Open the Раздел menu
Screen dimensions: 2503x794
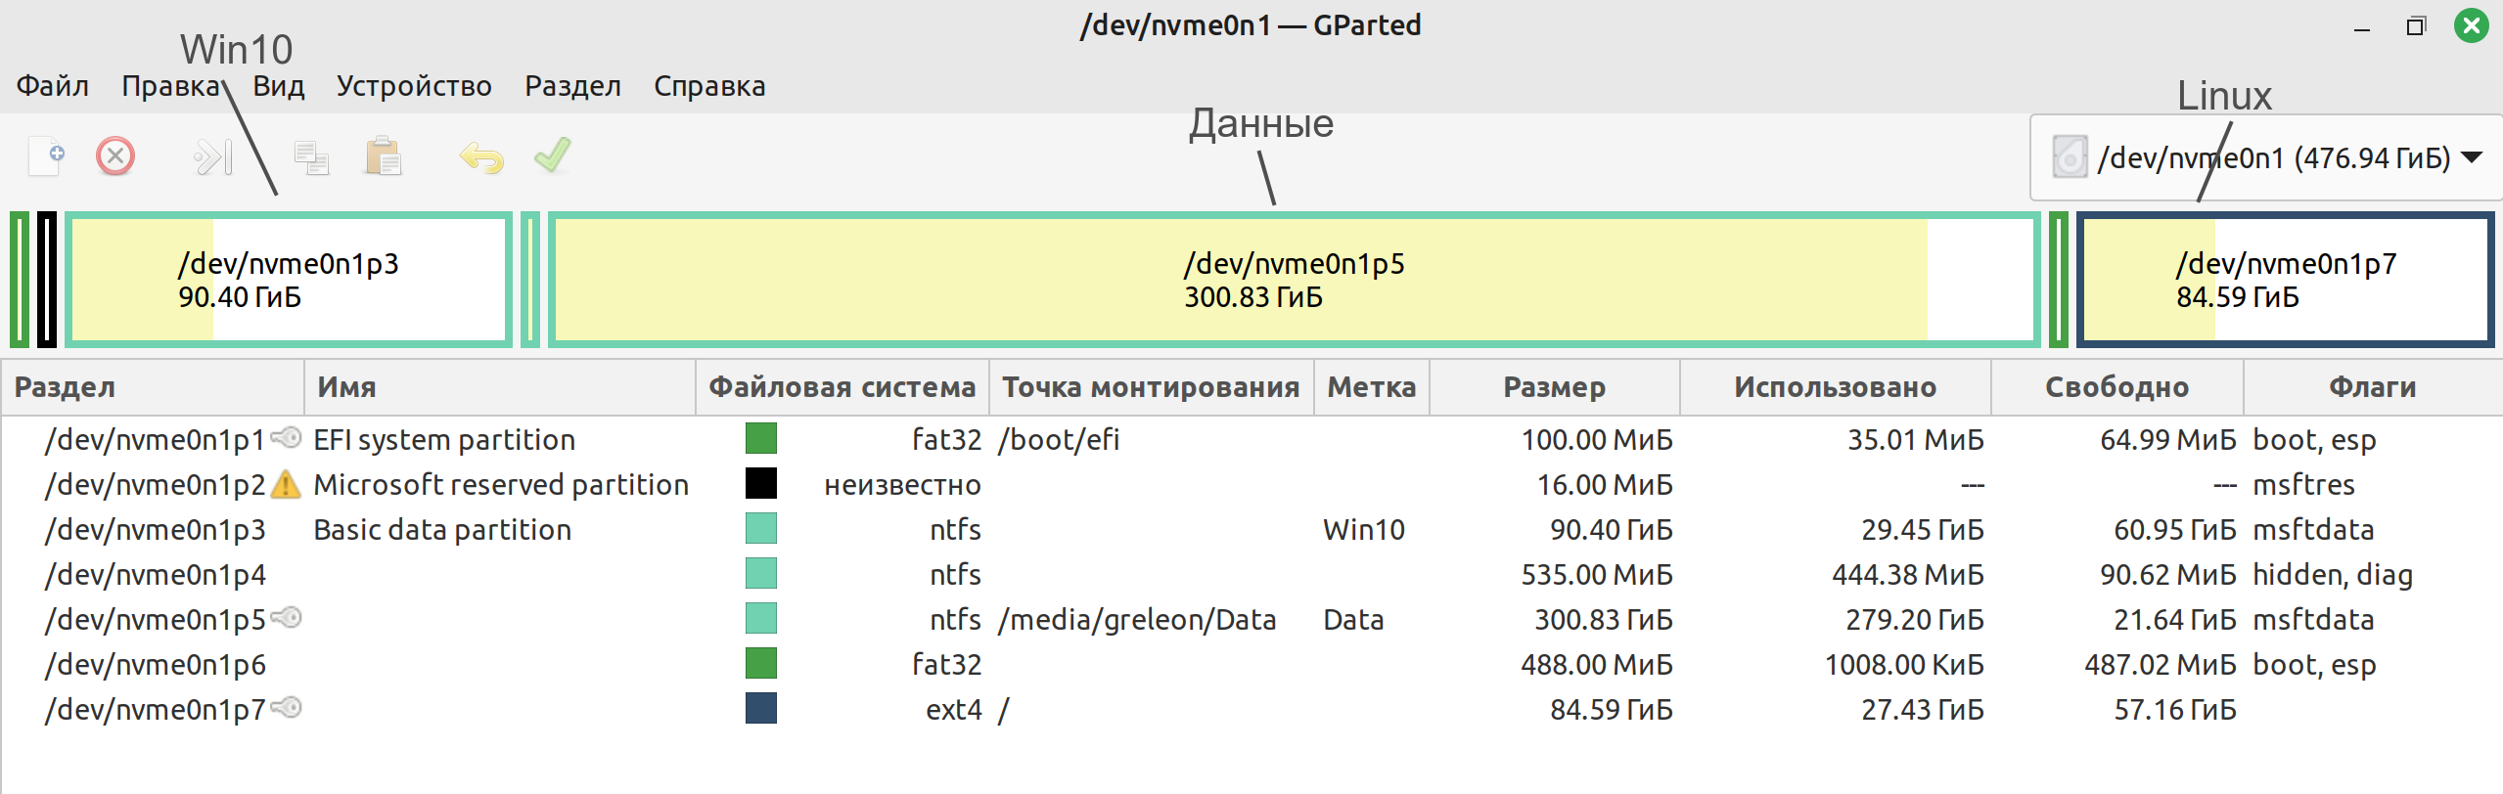(x=572, y=86)
